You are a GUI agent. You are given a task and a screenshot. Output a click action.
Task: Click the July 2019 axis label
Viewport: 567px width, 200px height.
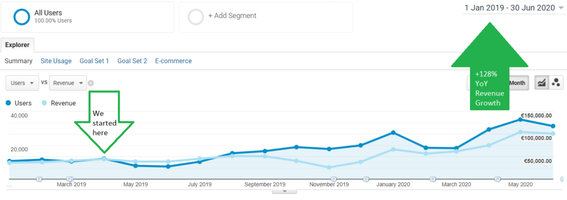pyautogui.click(x=199, y=184)
